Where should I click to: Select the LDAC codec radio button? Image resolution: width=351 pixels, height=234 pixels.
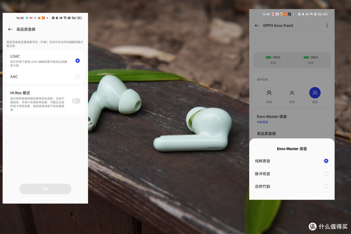(77, 61)
